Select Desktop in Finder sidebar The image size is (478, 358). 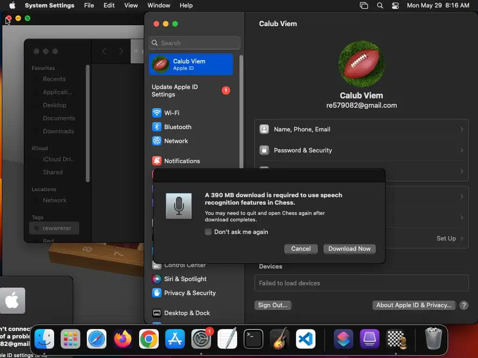[x=54, y=105]
